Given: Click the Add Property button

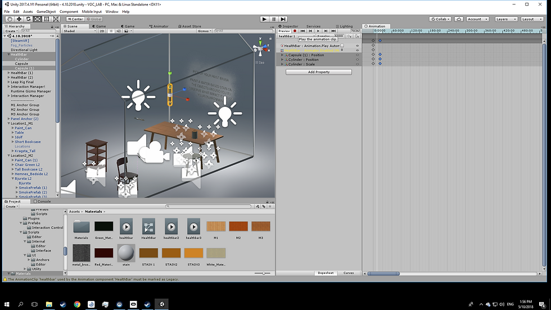Looking at the screenshot, I should pyautogui.click(x=319, y=72).
